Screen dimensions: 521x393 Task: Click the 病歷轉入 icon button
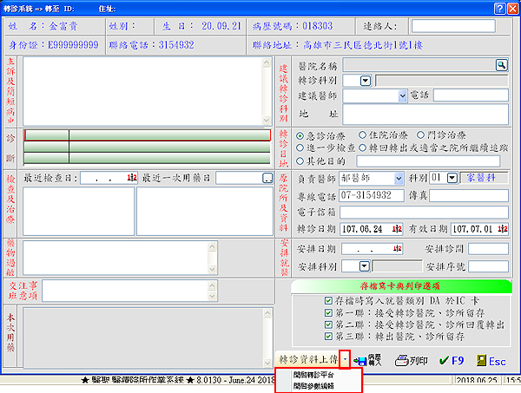369,359
